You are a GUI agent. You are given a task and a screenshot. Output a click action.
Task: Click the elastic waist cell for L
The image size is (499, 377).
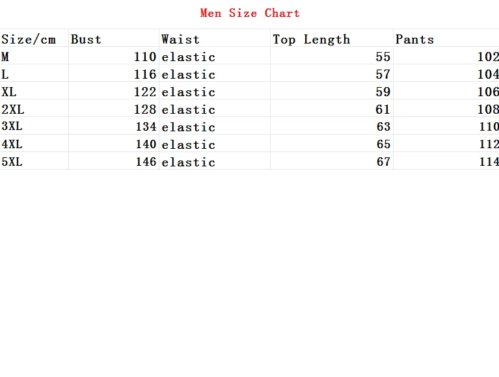coord(189,75)
